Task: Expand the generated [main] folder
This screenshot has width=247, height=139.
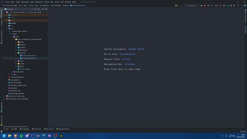Action: (9, 31)
